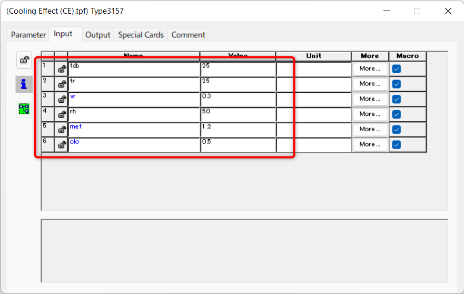Toggle the lock icon for tdb row
Screen dimensions: 464x294
click(x=62, y=69)
